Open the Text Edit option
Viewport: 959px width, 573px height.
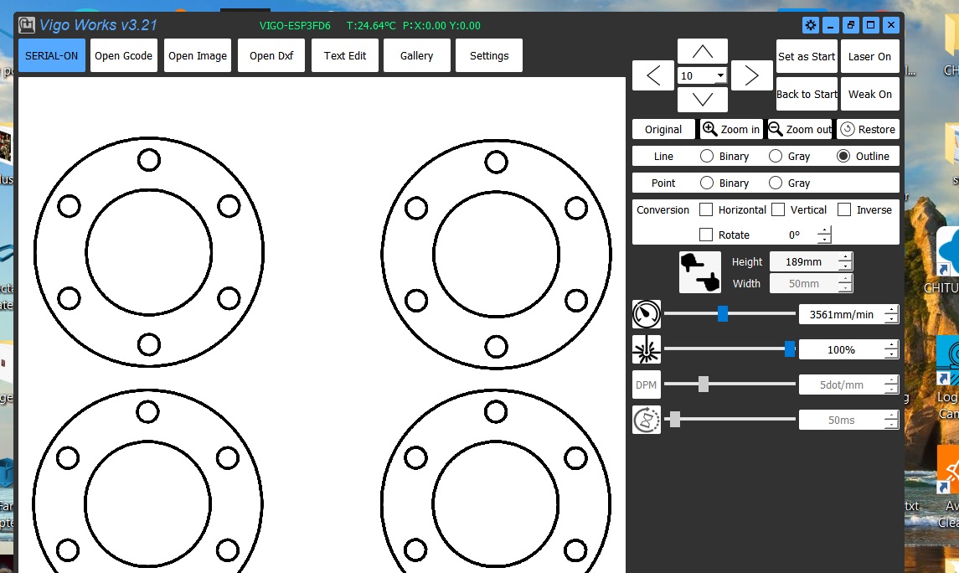[x=345, y=55]
